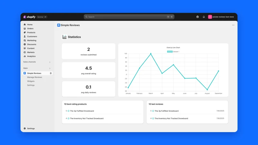
Task: Click star icon beside Inventory Not Tracked in last reviews
Action: point(153,118)
